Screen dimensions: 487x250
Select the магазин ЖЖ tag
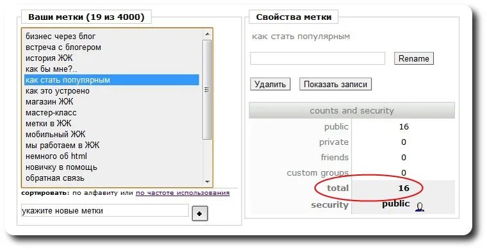point(111,101)
